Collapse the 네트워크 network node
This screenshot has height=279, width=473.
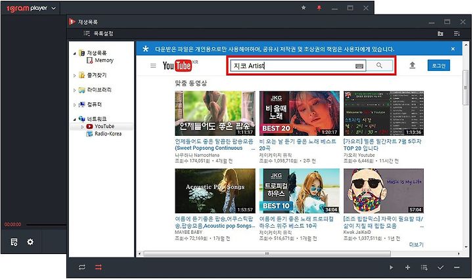[74, 119]
